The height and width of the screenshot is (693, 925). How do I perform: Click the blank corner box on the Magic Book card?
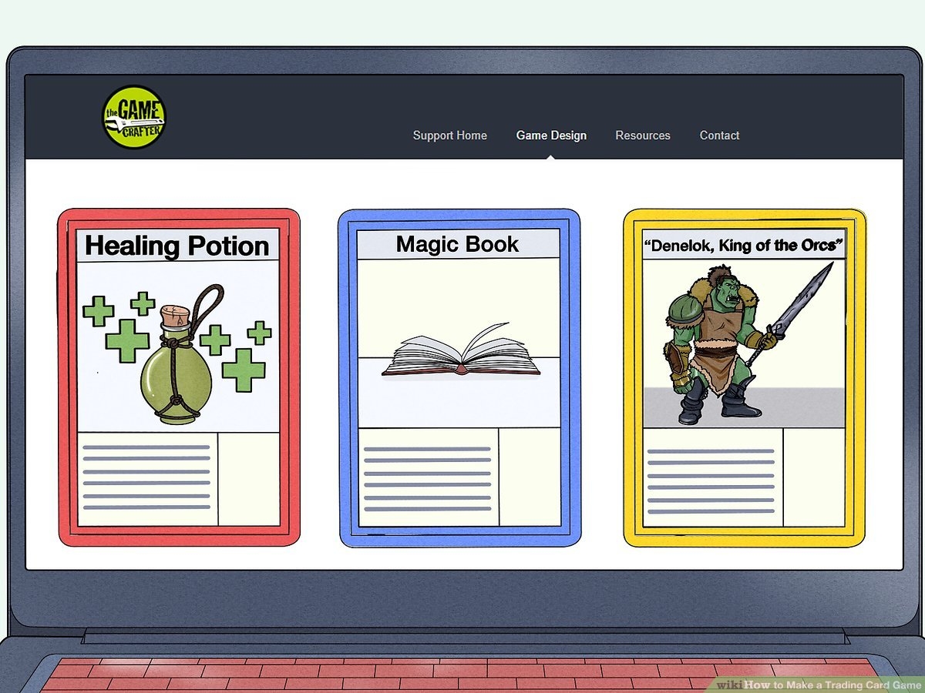point(530,477)
